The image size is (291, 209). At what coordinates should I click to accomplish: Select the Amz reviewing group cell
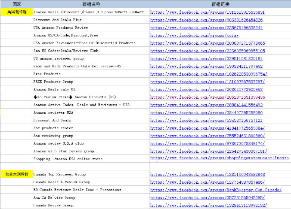point(91,136)
